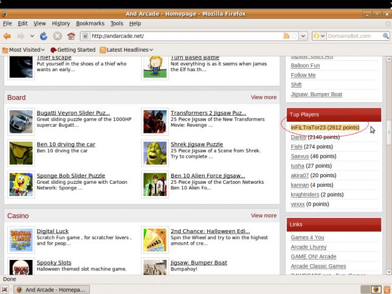Open the Getting Started bookmark

pos(73,50)
